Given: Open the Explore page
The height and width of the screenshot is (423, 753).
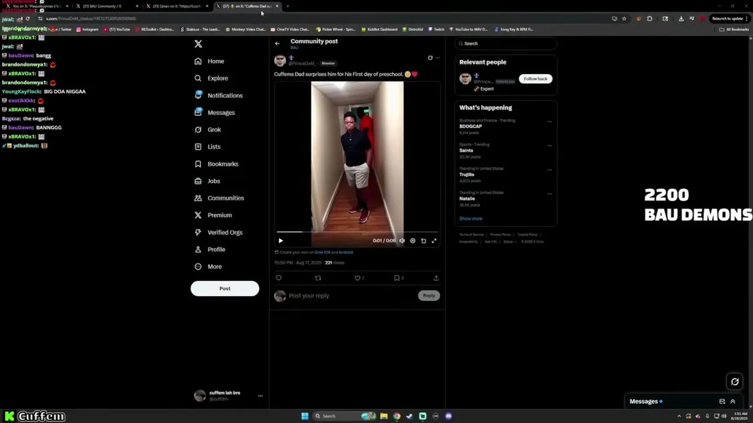Looking at the screenshot, I should point(211,78).
